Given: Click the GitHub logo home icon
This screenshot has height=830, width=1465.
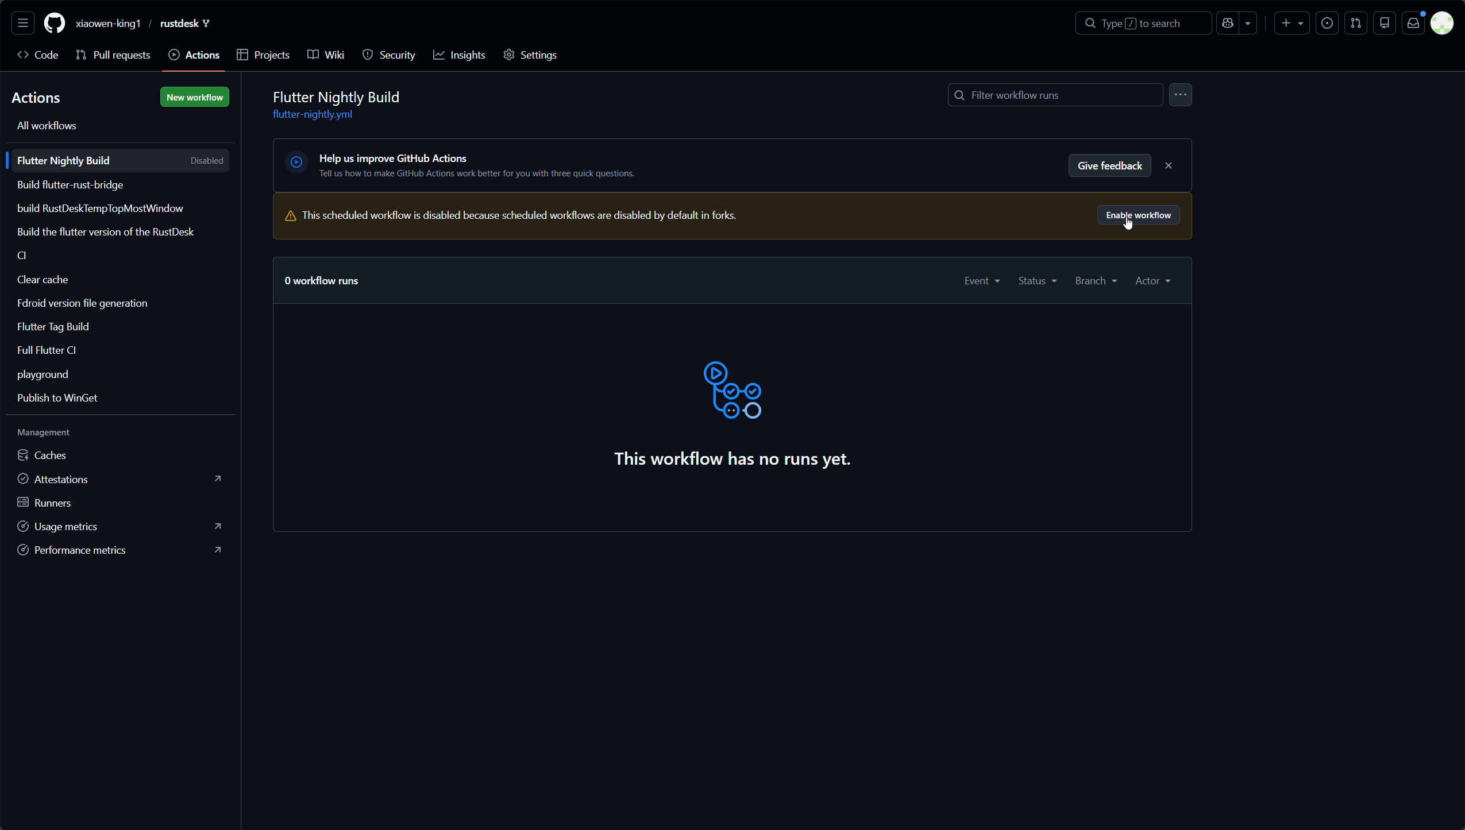Looking at the screenshot, I should [55, 23].
